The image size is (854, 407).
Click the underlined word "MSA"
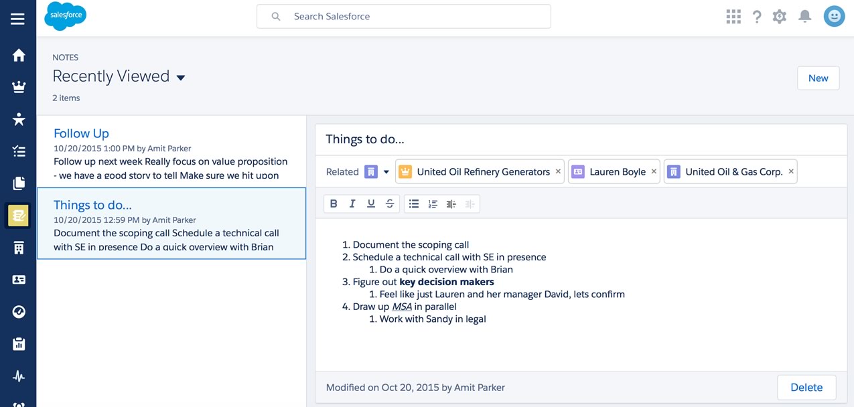[x=402, y=307]
